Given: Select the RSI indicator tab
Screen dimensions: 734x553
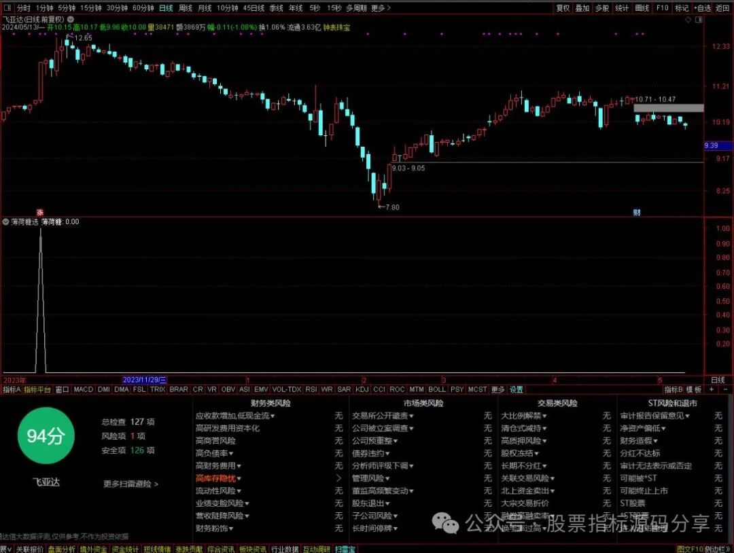Looking at the screenshot, I should (x=311, y=389).
